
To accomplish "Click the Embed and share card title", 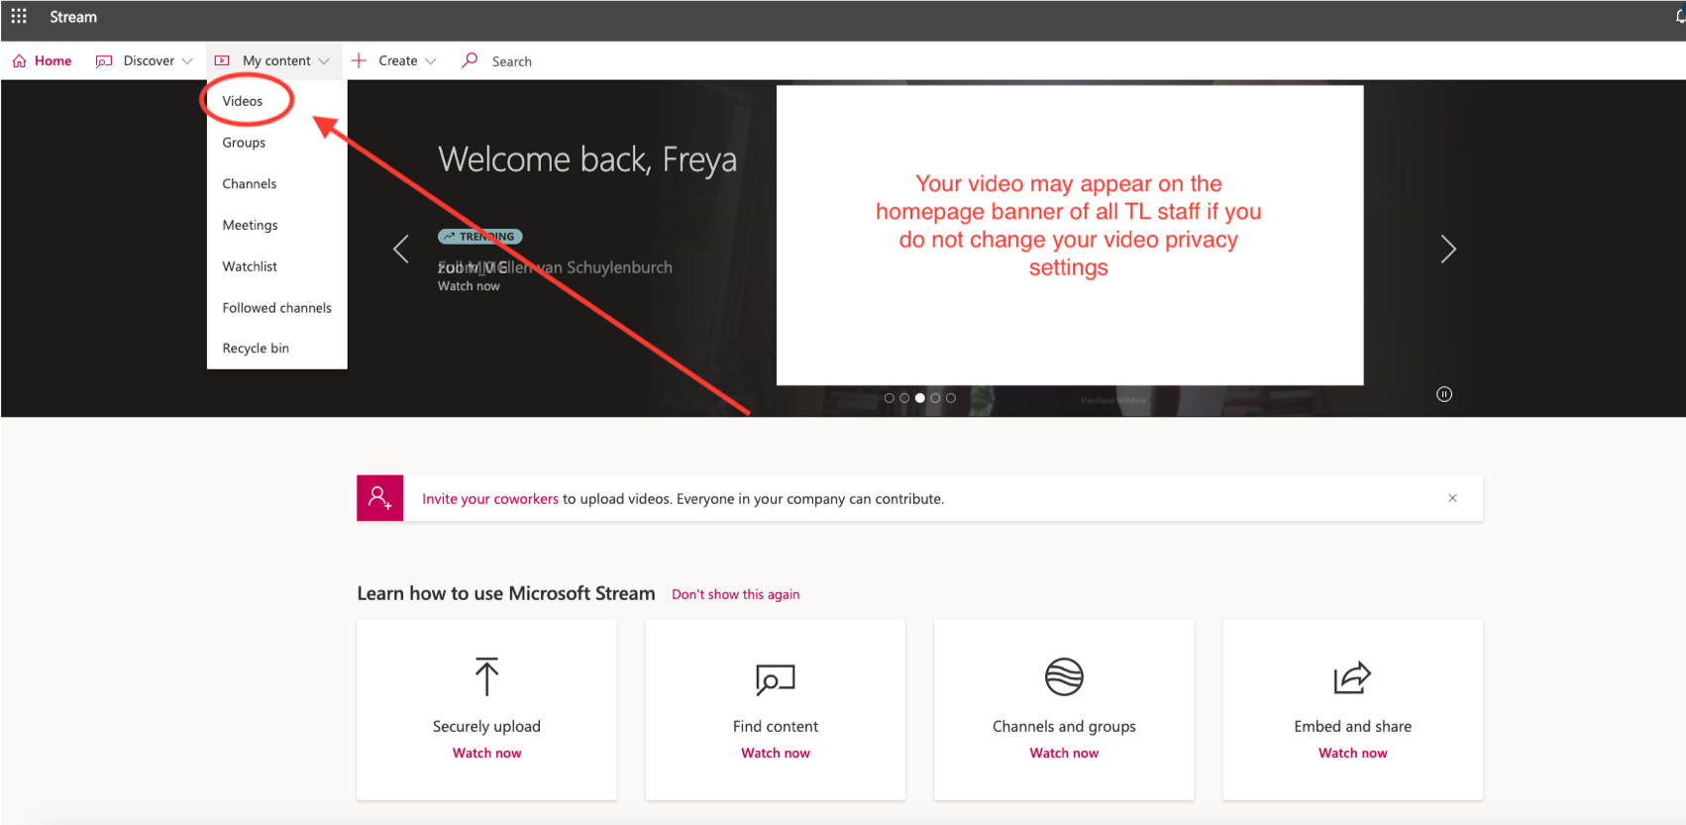I will click(x=1352, y=726).
